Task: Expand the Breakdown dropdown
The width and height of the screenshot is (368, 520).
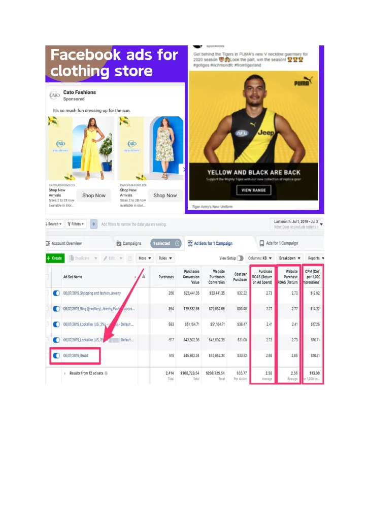Action: coord(290,258)
